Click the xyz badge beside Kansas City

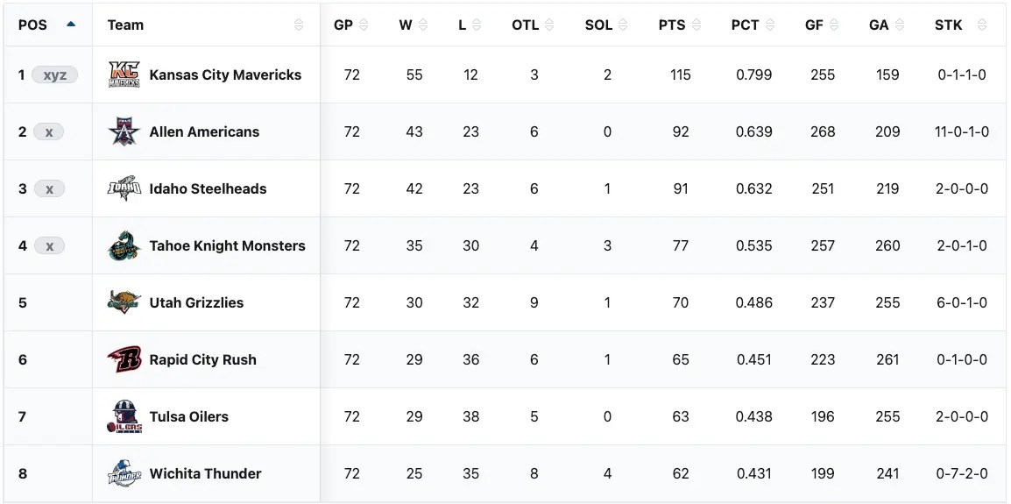coord(54,75)
